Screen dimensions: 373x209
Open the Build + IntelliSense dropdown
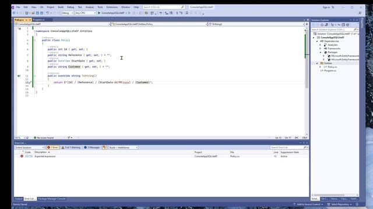pyautogui.click(x=123, y=147)
